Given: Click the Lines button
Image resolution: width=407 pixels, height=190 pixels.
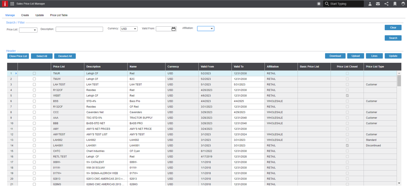Looking at the screenshot, I should [x=374, y=56].
